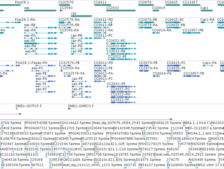
Task: Select the CG3632-PF protein label
Action: coord(120,100)
